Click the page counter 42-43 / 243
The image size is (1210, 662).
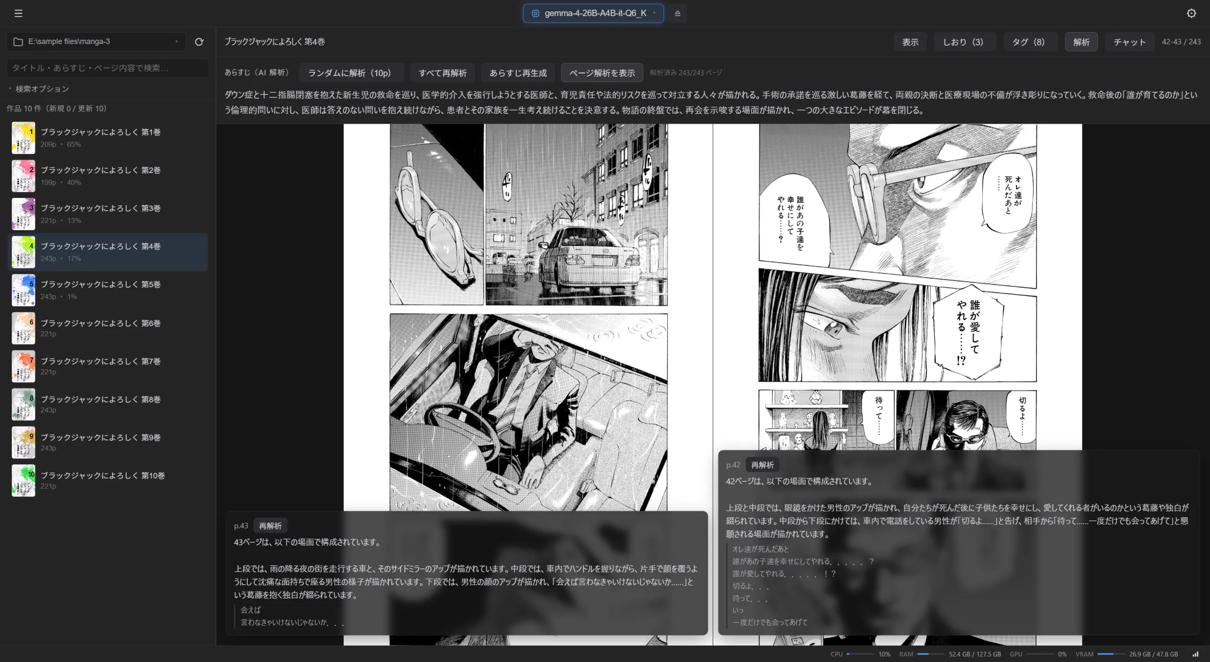(x=1181, y=42)
